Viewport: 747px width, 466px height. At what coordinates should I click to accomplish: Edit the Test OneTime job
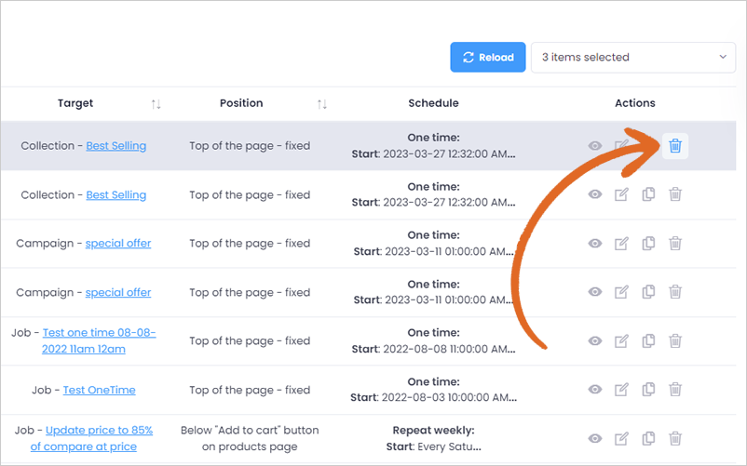621,390
